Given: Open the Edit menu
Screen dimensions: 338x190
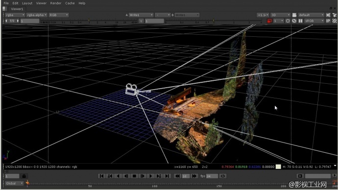Looking at the screenshot, I should pyautogui.click(x=15, y=3).
